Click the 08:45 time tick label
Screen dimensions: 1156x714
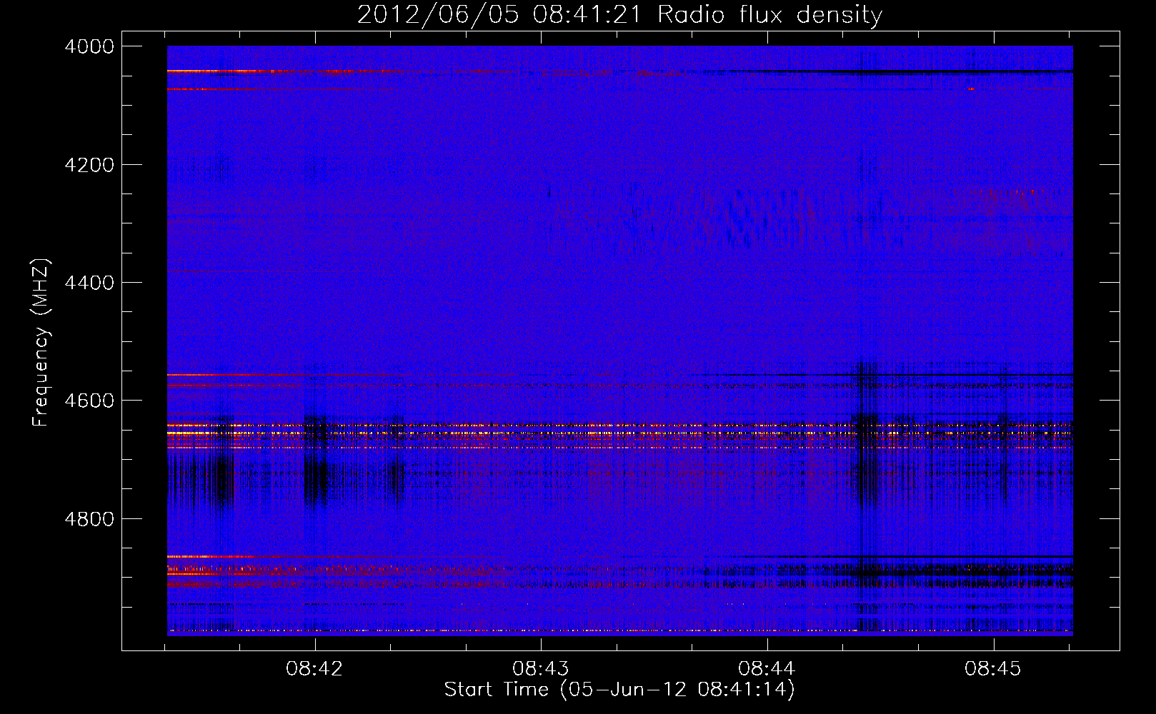tap(993, 669)
